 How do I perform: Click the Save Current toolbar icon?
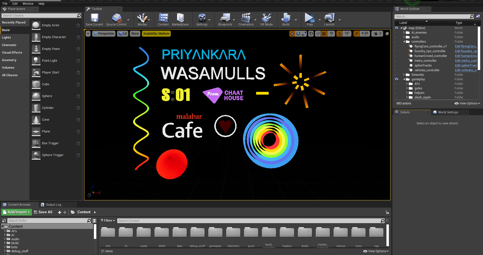tap(94, 20)
